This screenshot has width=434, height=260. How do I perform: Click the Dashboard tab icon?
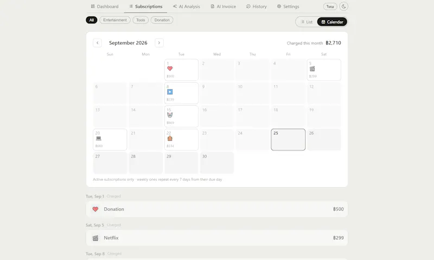(93, 6)
